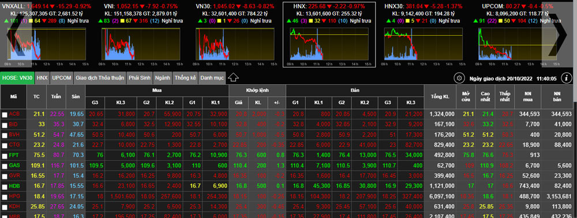The height and width of the screenshot is (218, 577).
Task: Click the Khớp lệnh header group
Action: pyautogui.click(x=257, y=90)
